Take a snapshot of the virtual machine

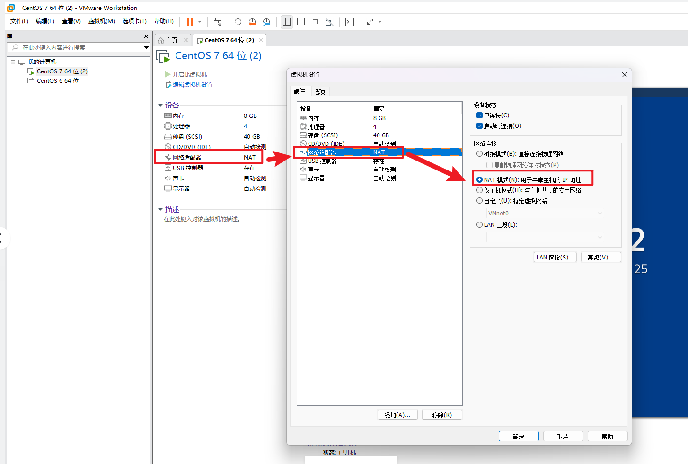click(x=238, y=21)
